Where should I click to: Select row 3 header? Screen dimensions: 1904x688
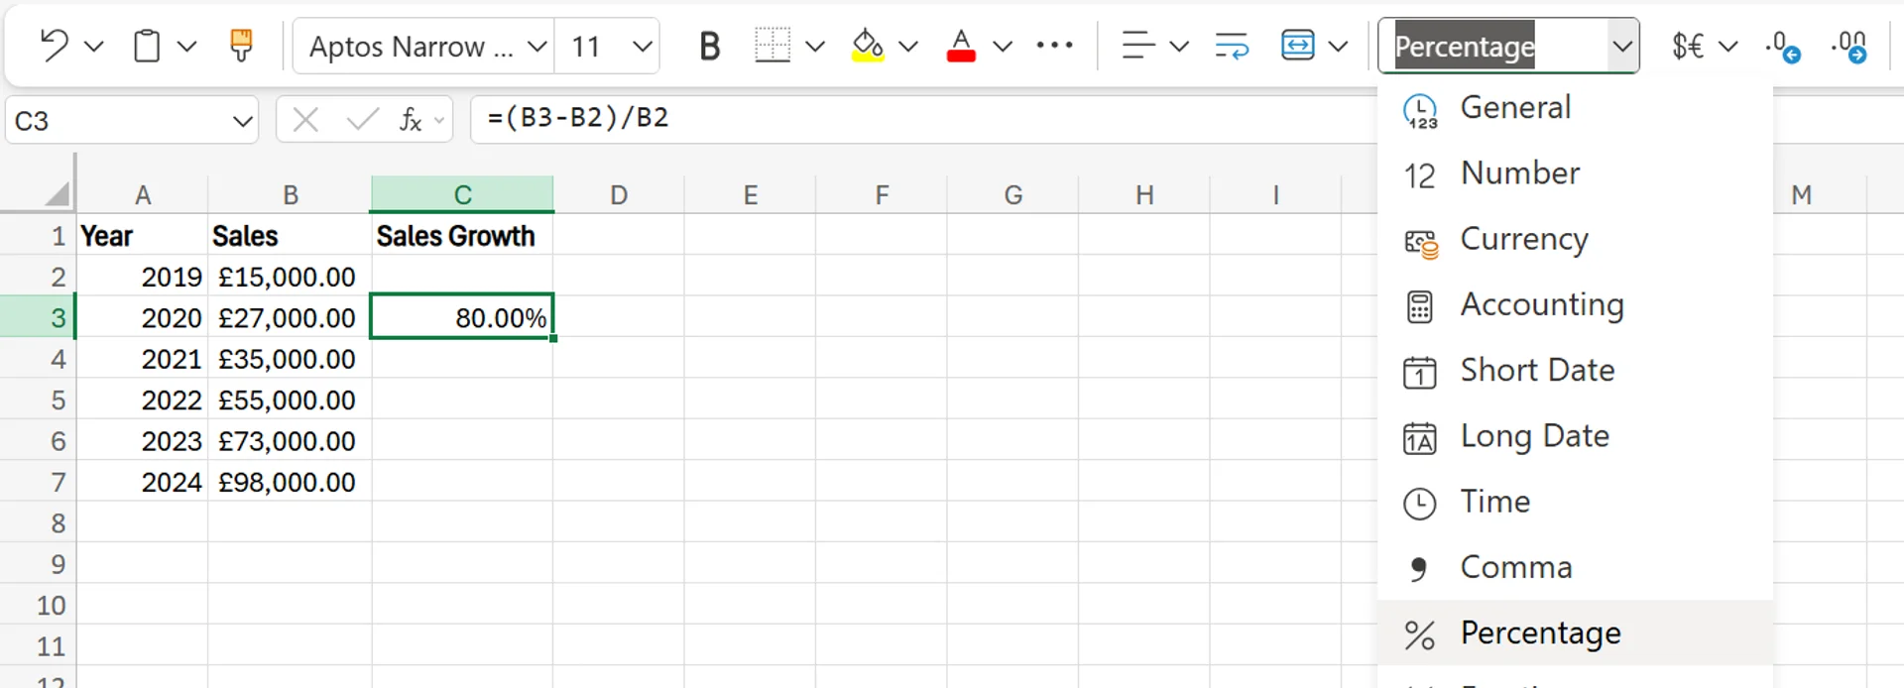(38, 317)
